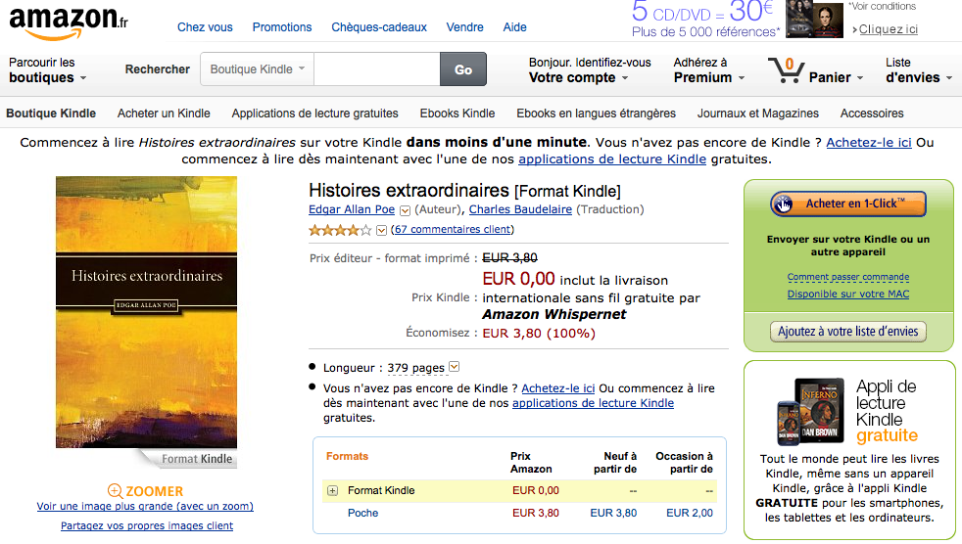Click Kindle price EUR 0,00 in formats table
Screen dimensions: 962x544
(536, 491)
